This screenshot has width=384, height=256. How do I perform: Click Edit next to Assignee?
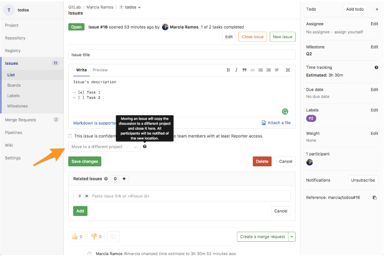(374, 24)
